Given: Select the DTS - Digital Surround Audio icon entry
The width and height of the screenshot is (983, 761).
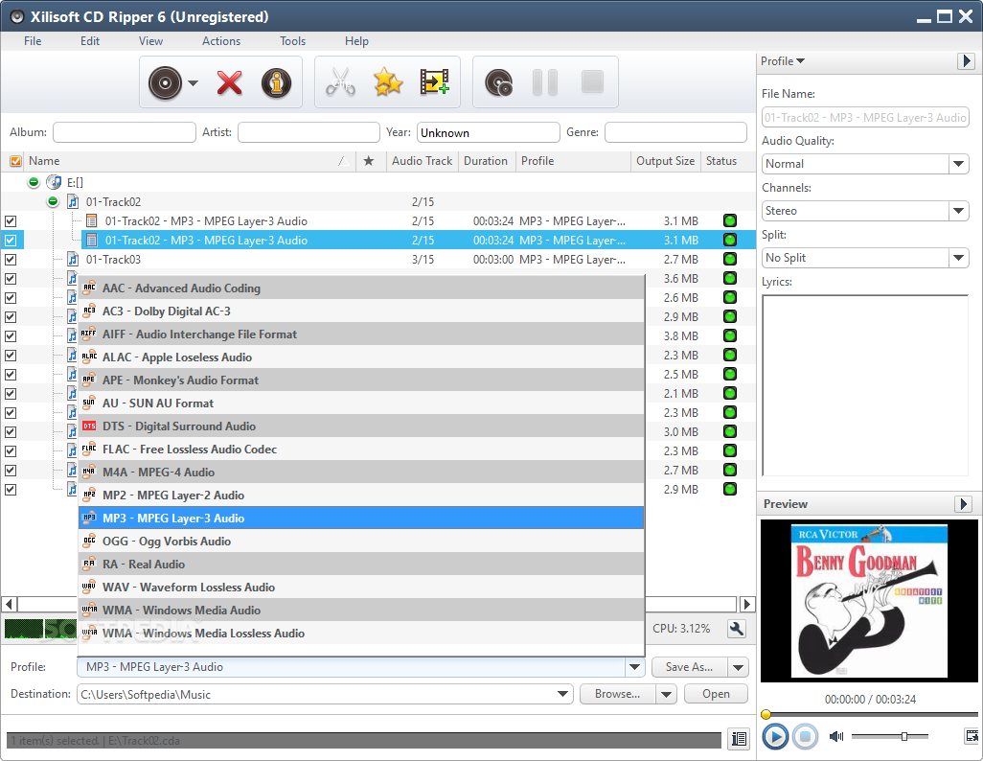Looking at the screenshot, I should coord(89,426).
